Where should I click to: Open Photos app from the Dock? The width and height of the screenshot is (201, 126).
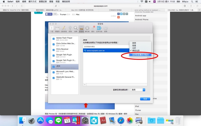coord(130,120)
